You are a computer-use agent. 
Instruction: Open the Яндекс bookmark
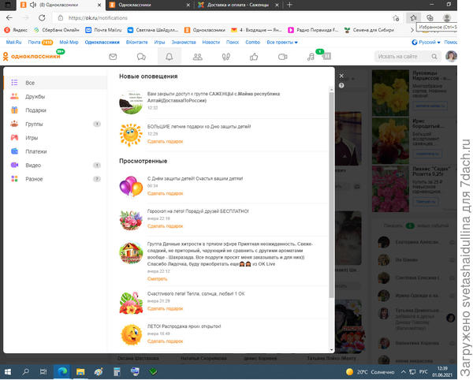[x=16, y=30]
